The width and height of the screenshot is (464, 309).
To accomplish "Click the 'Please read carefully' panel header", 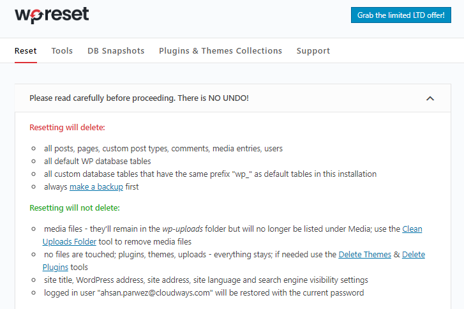I will click(x=232, y=98).
